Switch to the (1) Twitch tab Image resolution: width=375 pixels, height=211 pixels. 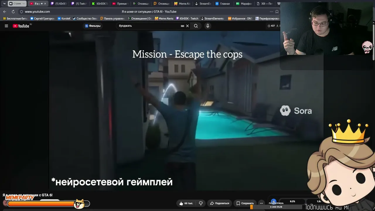(79, 4)
